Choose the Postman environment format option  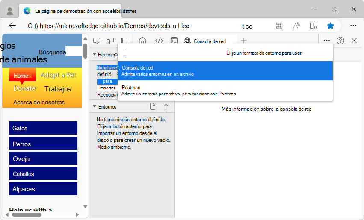pos(225,90)
